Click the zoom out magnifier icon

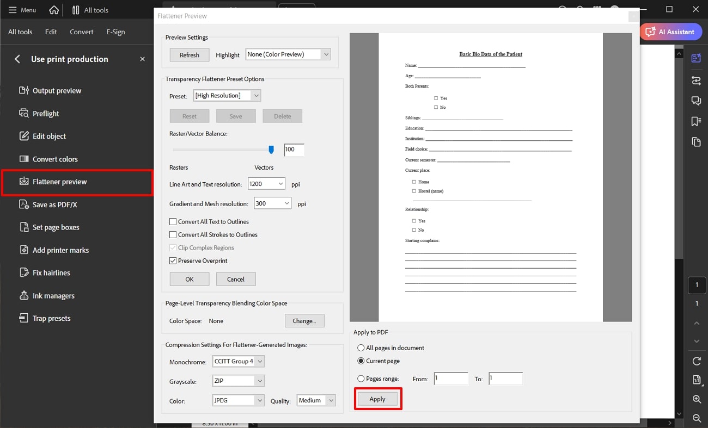(697, 418)
